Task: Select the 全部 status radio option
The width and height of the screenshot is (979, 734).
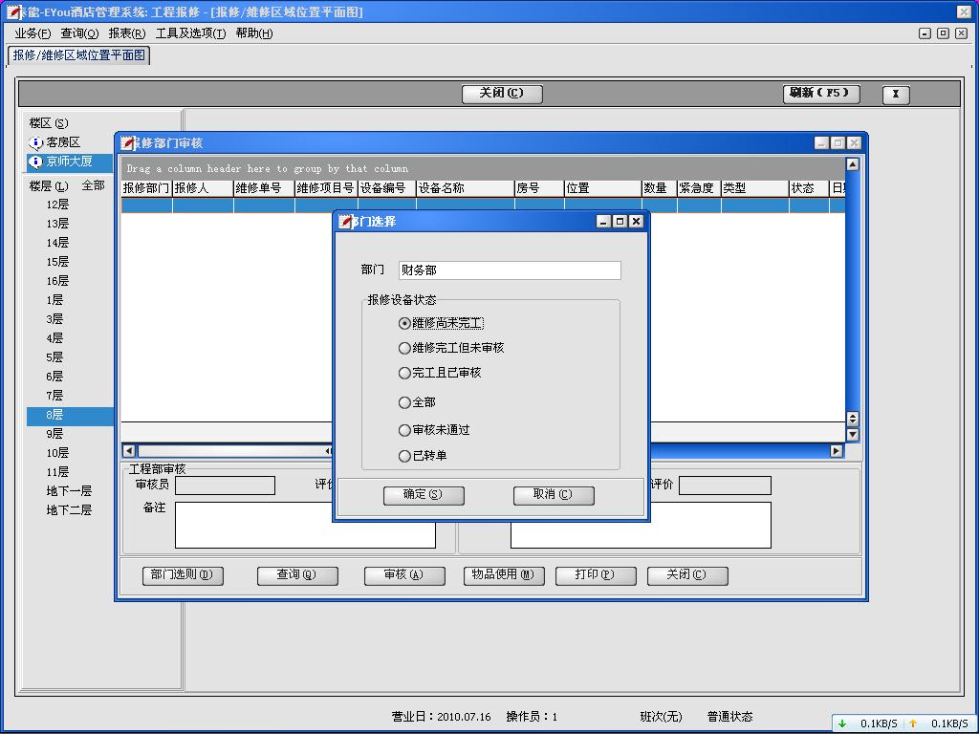Action: tap(404, 403)
